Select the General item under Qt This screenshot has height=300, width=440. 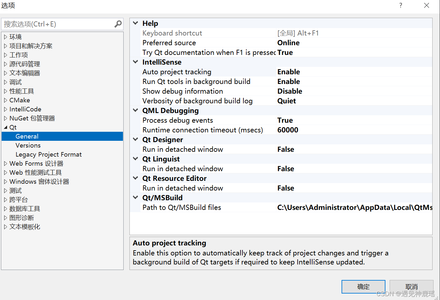62,136
